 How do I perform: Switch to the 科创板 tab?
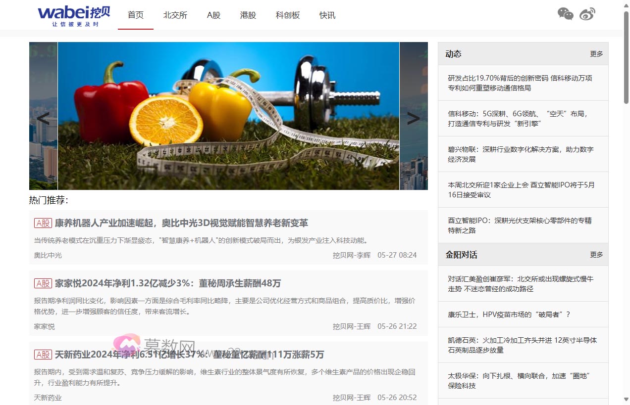287,15
